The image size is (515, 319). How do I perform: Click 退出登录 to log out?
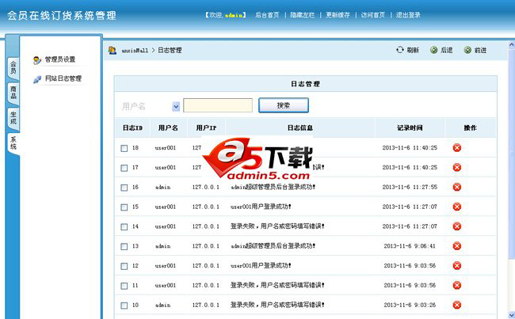408,15
